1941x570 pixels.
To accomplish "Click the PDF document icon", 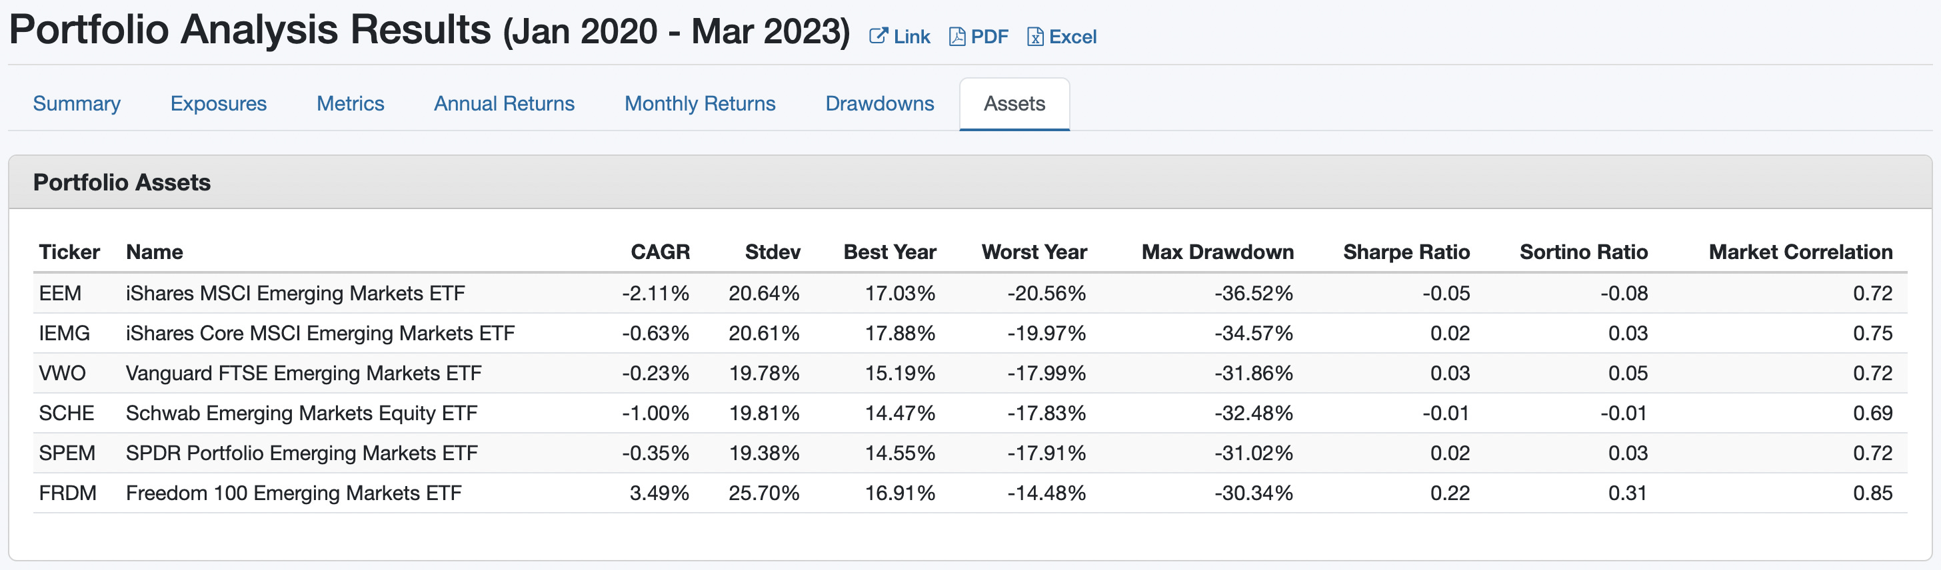I will coord(957,36).
